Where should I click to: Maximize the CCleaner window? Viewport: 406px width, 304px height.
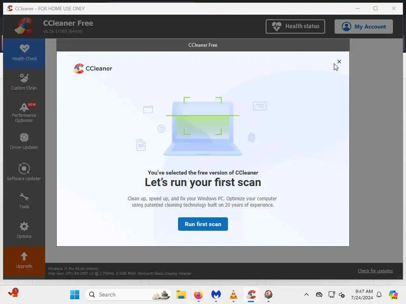(375, 8)
